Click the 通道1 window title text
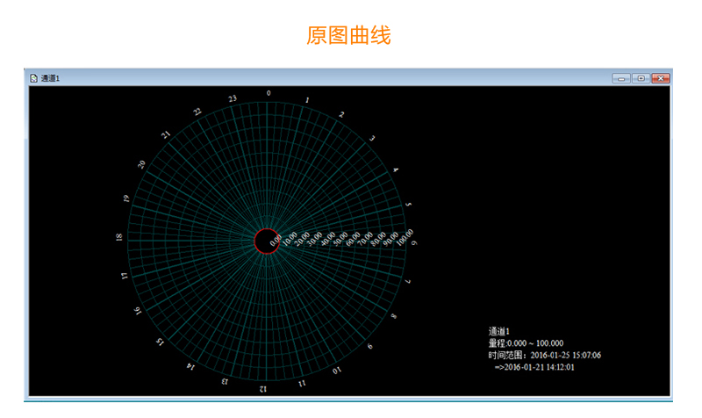 click(50, 78)
